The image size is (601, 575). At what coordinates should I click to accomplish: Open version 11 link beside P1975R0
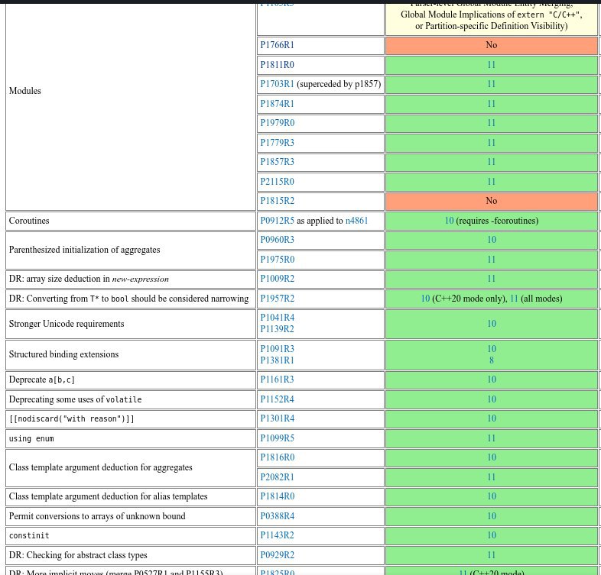(x=492, y=260)
